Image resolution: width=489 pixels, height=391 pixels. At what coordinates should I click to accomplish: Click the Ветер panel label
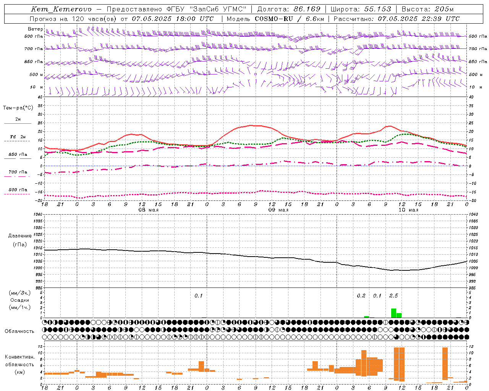[x=35, y=29]
